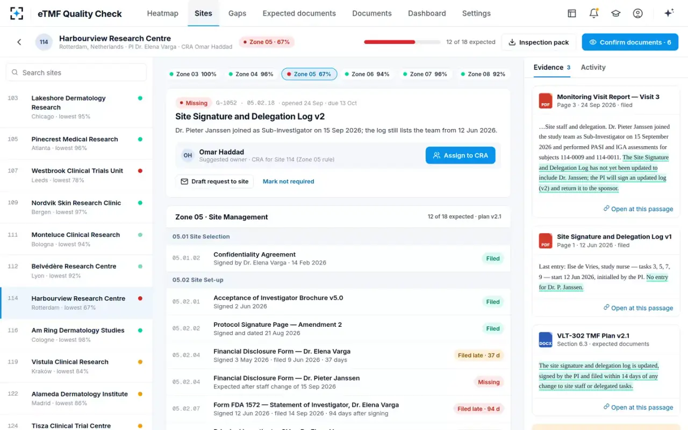Click Confirm documents · 6 button
688x430 pixels.
click(x=630, y=42)
